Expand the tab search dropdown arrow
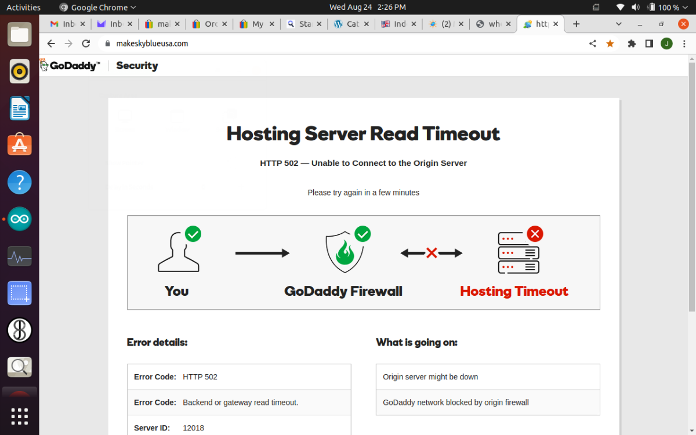 pos(618,24)
